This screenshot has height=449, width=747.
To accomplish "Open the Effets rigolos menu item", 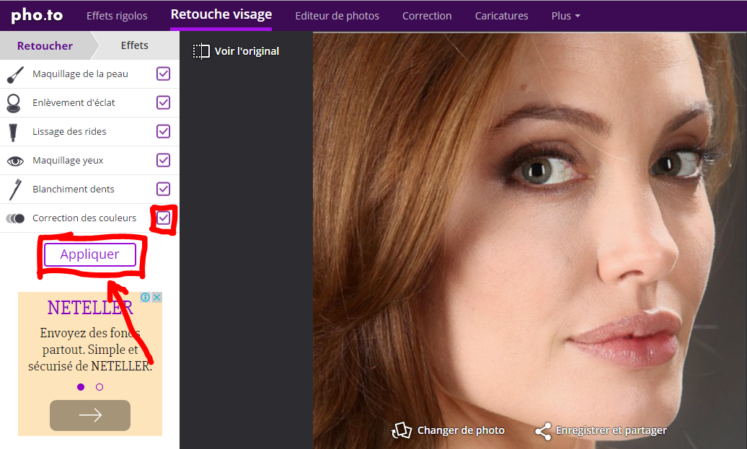I will pyautogui.click(x=117, y=16).
